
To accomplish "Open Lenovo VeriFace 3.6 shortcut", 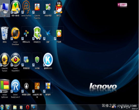I will (26, 10).
